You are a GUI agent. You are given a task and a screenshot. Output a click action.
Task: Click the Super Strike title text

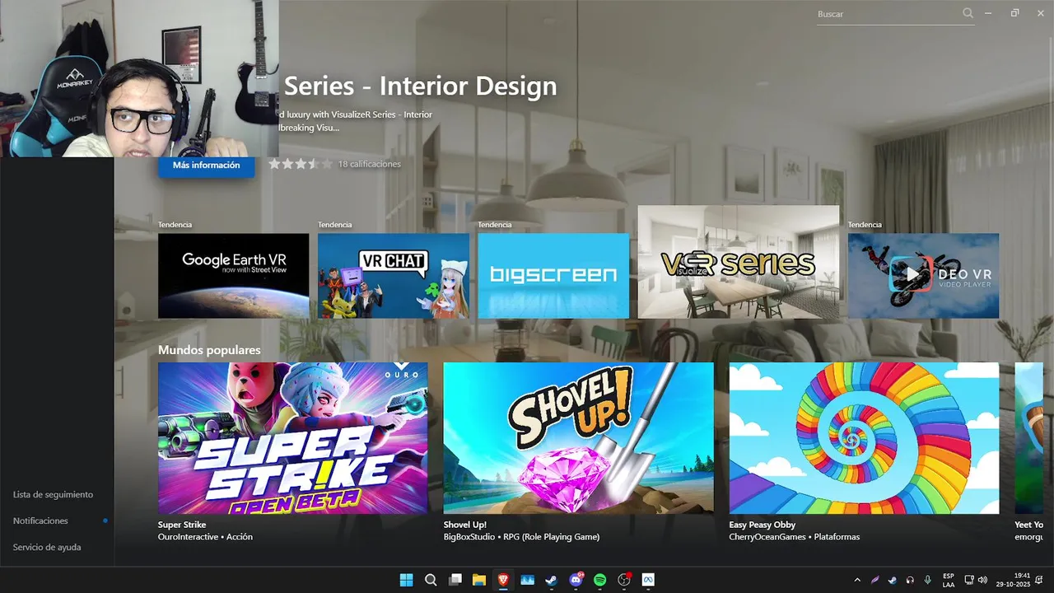click(182, 525)
